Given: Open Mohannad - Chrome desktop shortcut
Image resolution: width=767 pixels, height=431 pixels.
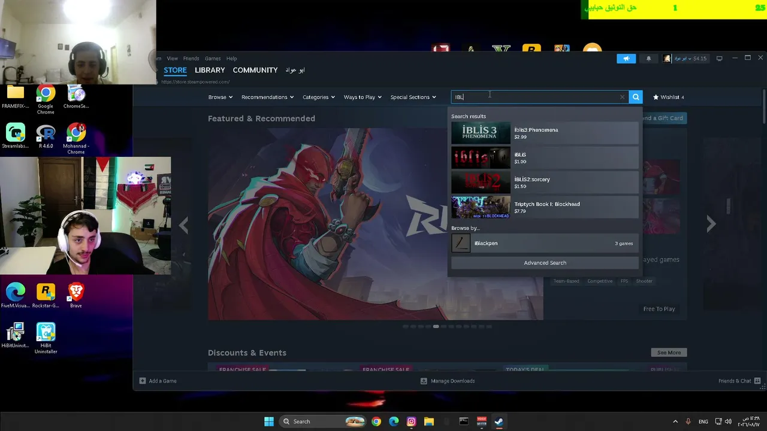Looking at the screenshot, I should click(76, 139).
